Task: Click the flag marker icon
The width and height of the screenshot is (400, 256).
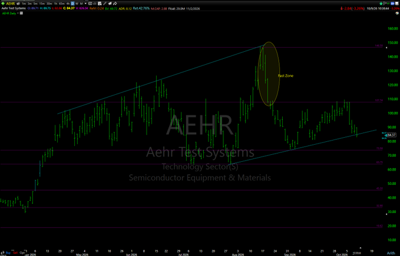Action: 385,4
